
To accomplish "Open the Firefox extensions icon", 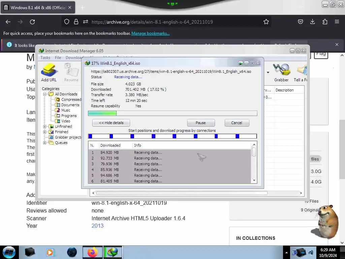I will (x=325, y=22).
